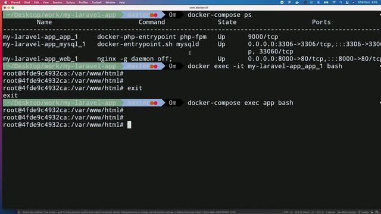Click 'my-laravel-app_mysql_1' container name

pyautogui.click(x=44, y=44)
